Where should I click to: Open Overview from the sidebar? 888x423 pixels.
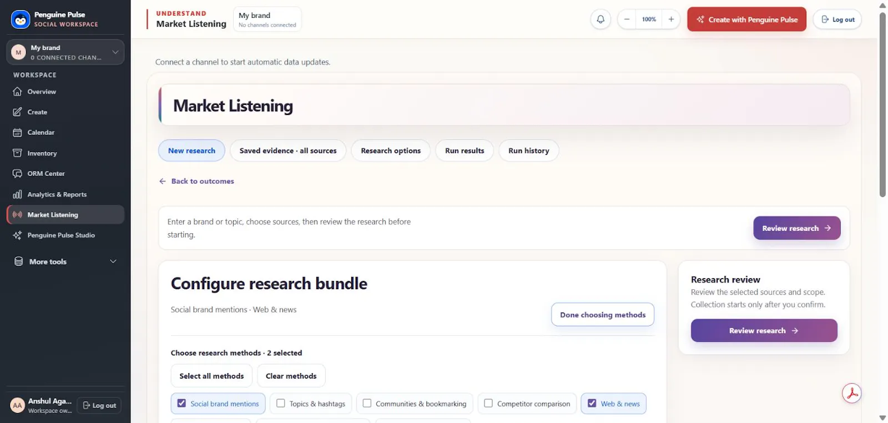click(65, 92)
